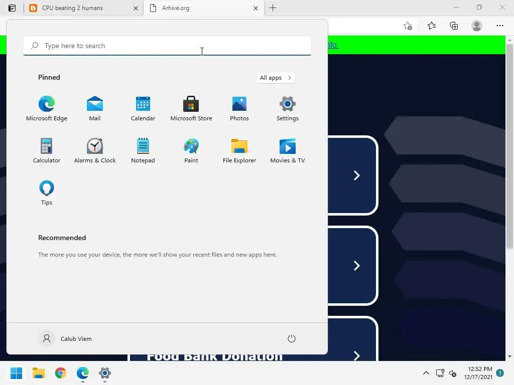
Task: Open the Edge Favorites list
Action: click(432, 26)
